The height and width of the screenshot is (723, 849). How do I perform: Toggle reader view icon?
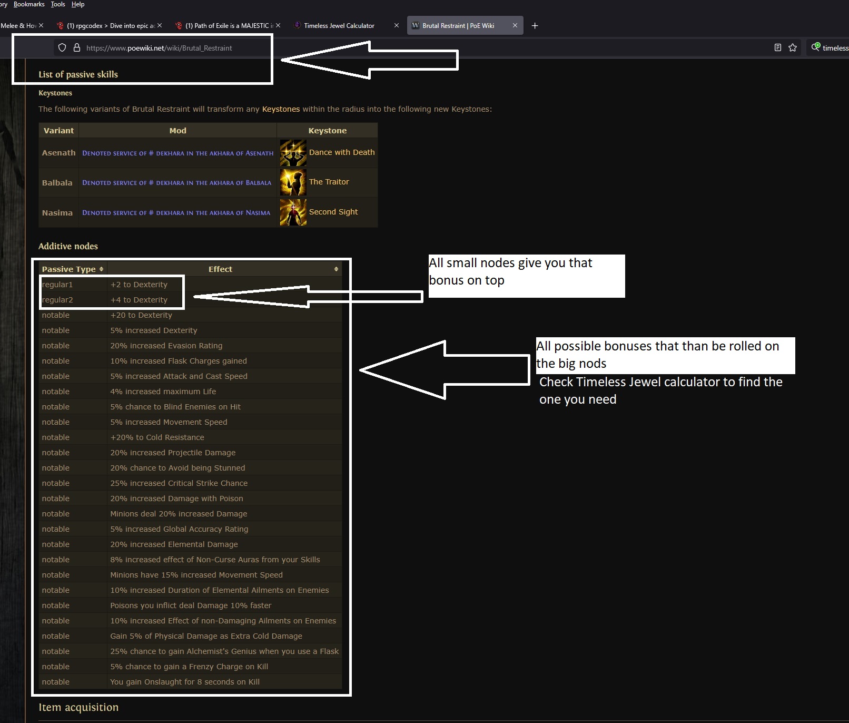(x=777, y=47)
